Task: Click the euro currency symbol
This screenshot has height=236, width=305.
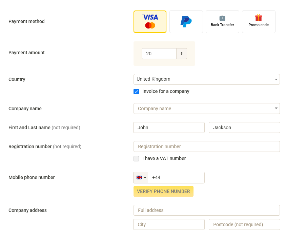Action: coord(182,54)
